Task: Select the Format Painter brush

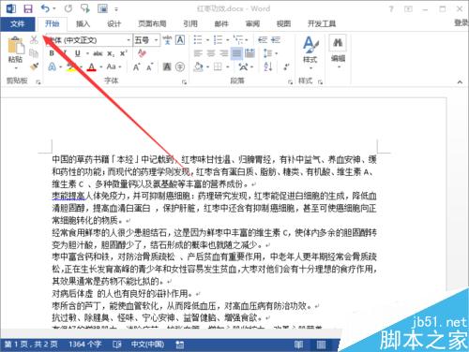Action: point(34,66)
